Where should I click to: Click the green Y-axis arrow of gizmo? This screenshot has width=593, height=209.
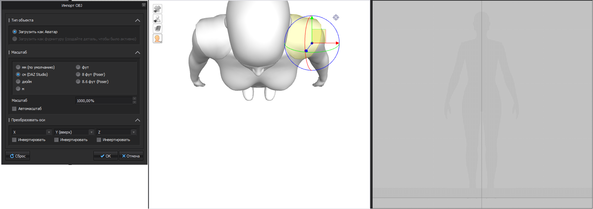[x=312, y=18]
